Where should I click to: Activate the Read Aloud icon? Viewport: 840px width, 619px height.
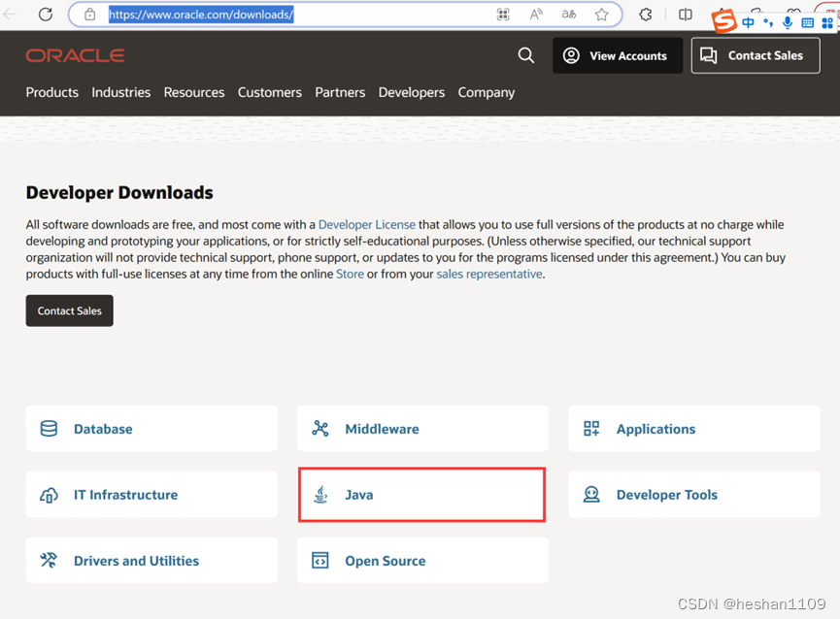click(536, 15)
